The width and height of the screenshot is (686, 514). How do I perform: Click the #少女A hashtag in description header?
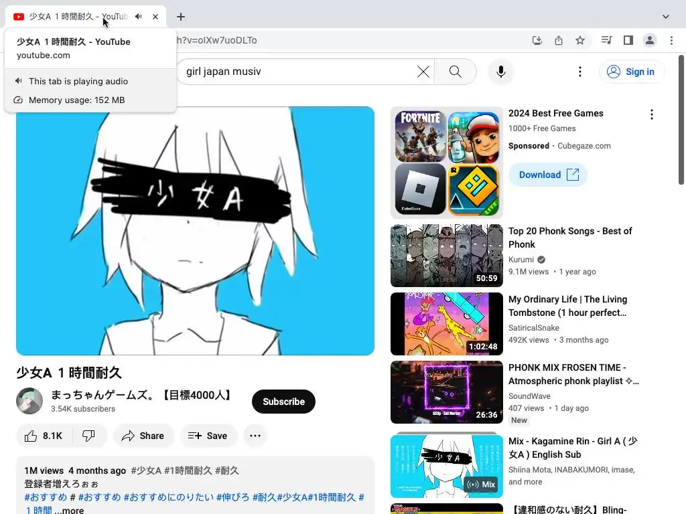click(146, 470)
